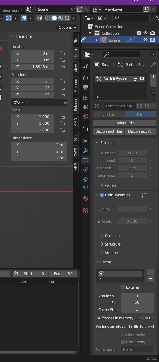Open the Object properties tab

86,141
